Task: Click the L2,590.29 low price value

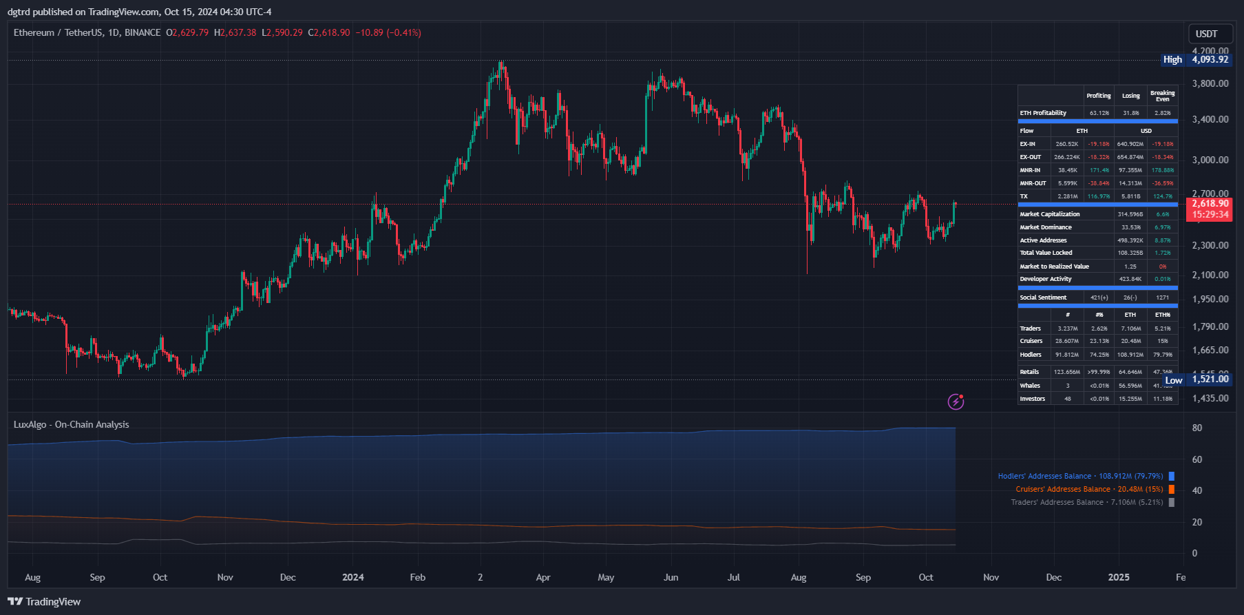Action: tap(282, 32)
